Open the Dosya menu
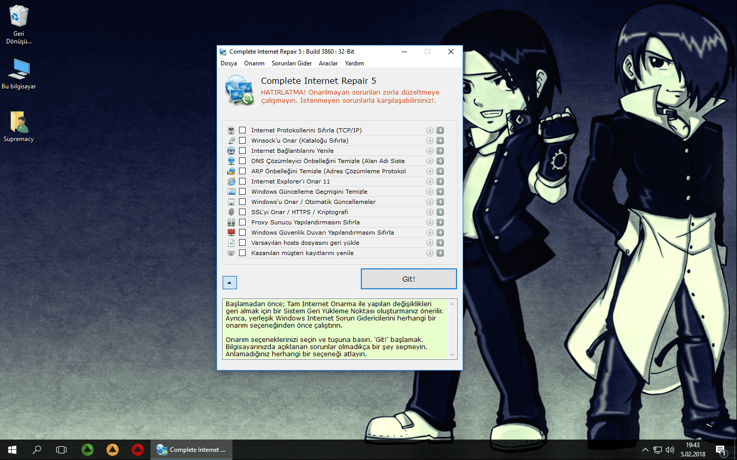Image resolution: width=737 pixels, height=460 pixels. [229, 63]
